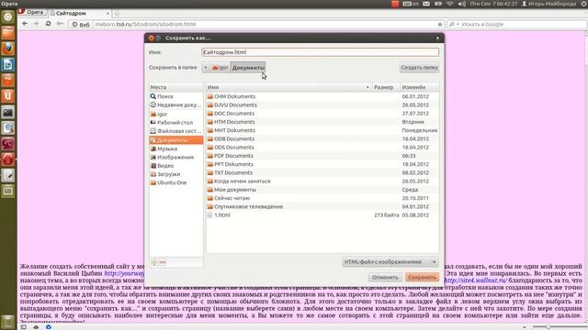Select the PDF Documents folder

pos(322,156)
